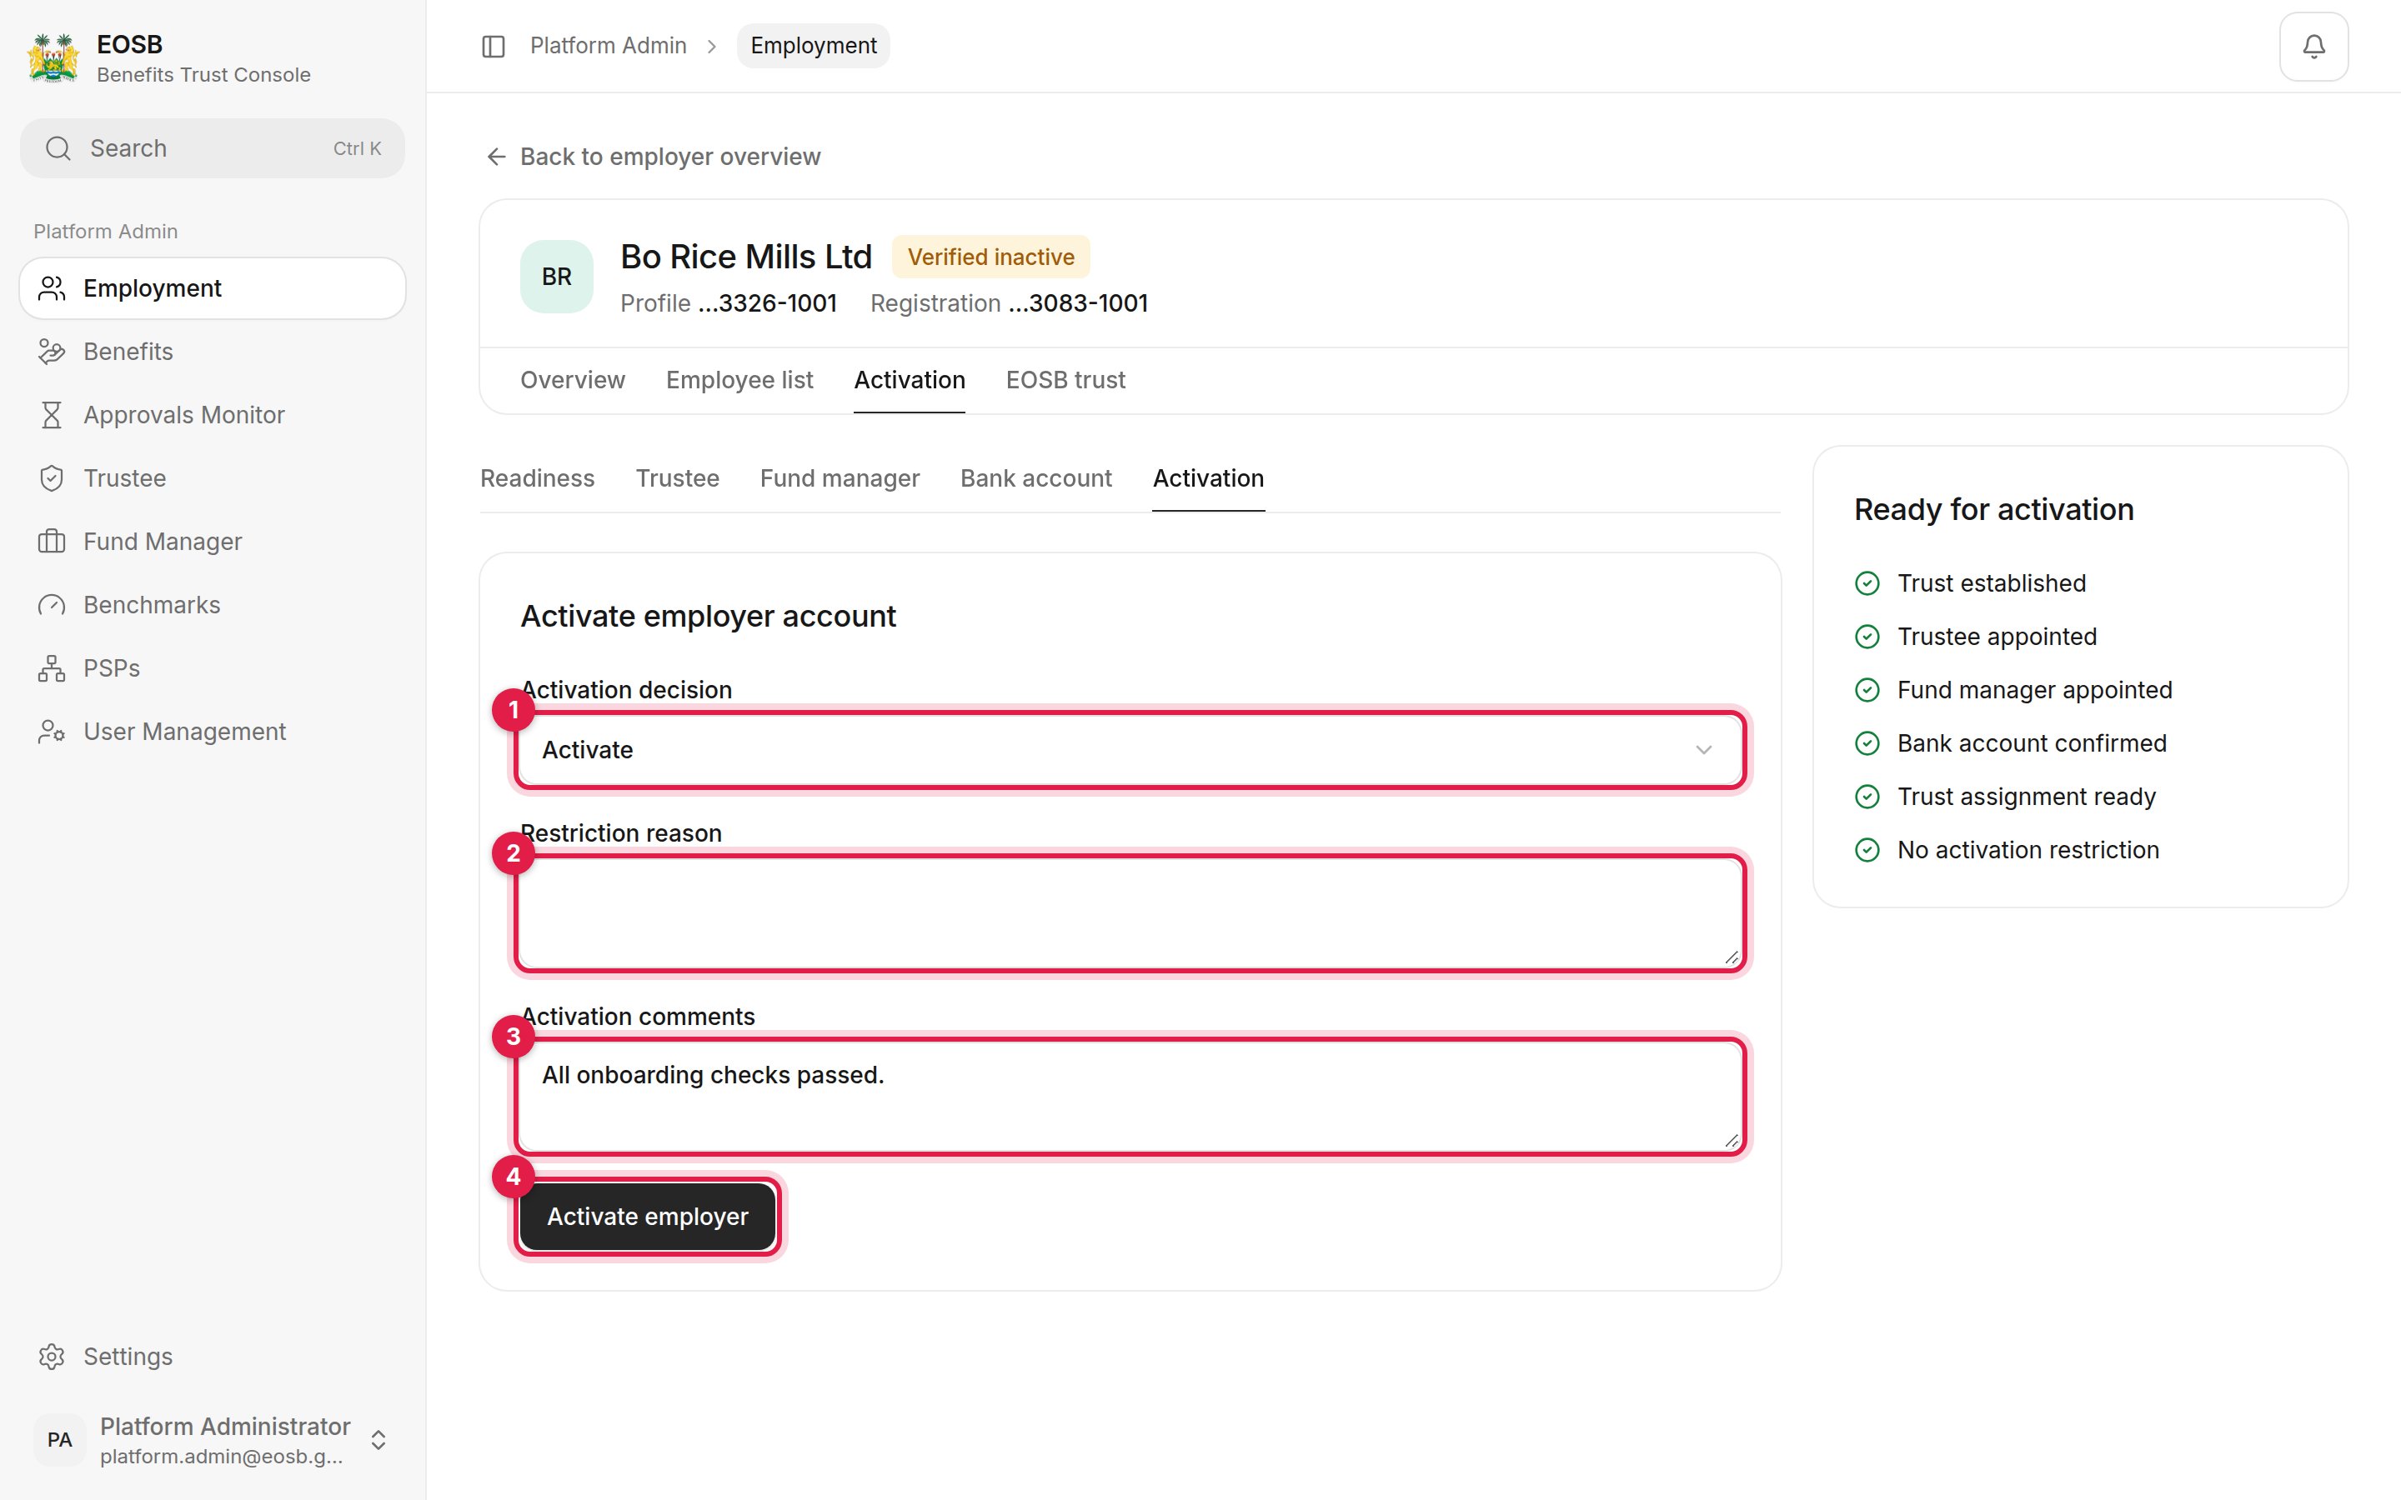The height and width of the screenshot is (1500, 2401).
Task: Click the Benefits hand-coins icon
Action: point(52,352)
